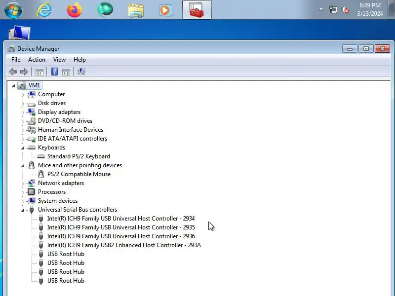Collapse the Keyboards category

[23, 148]
